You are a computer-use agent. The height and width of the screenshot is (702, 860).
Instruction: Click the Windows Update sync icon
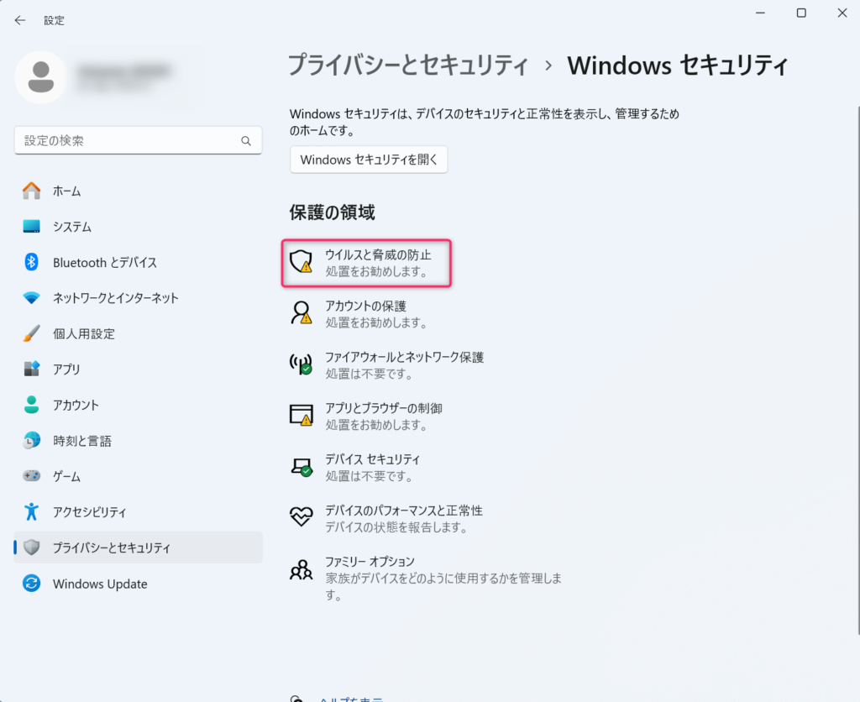point(31,583)
